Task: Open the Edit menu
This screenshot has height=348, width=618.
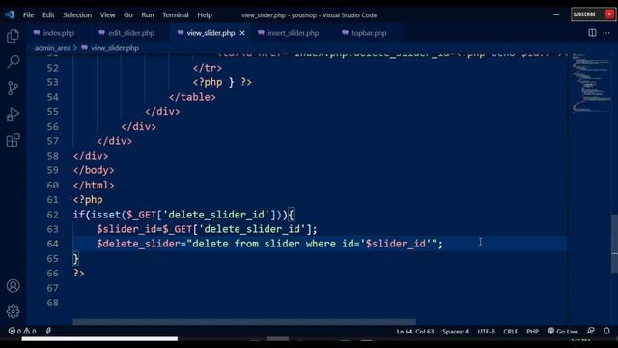Action: [x=48, y=15]
